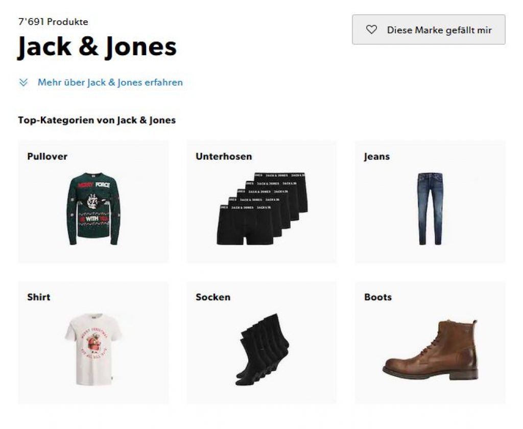Click the white Christmas T-shirt image
This screenshot has width=523, height=429.
point(93,349)
